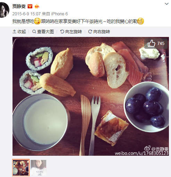
Task: Select the food photo thumbnail
Action: pos(21,168)
